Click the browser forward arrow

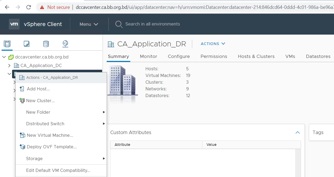[18, 7]
